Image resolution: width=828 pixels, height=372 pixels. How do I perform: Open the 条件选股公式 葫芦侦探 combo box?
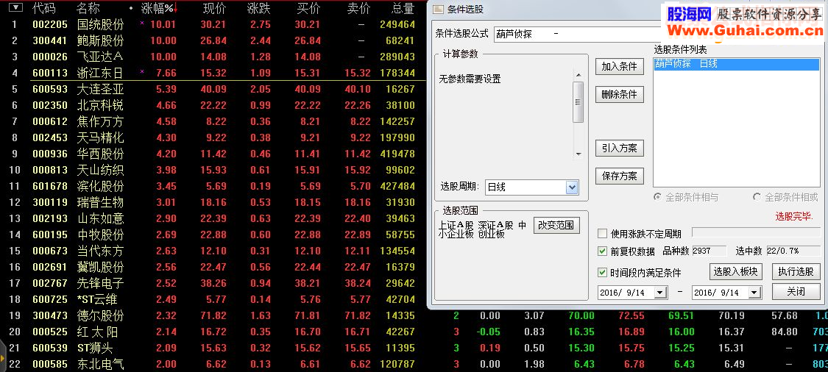(x=577, y=35)
